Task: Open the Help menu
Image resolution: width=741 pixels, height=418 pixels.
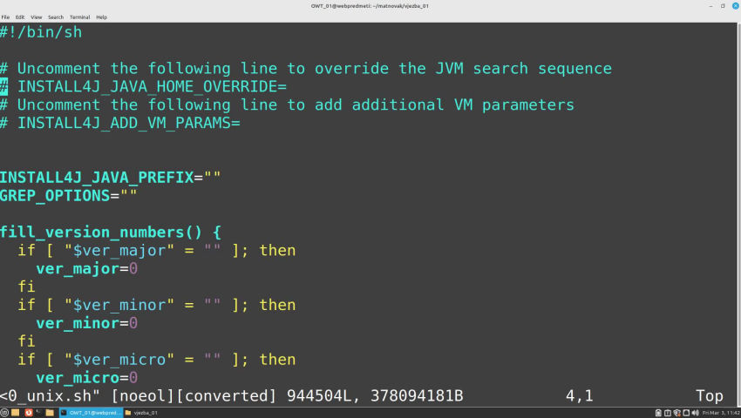Action: coord(101,17)
